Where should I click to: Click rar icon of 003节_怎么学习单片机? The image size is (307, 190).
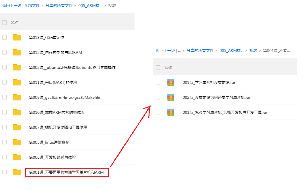171,112
